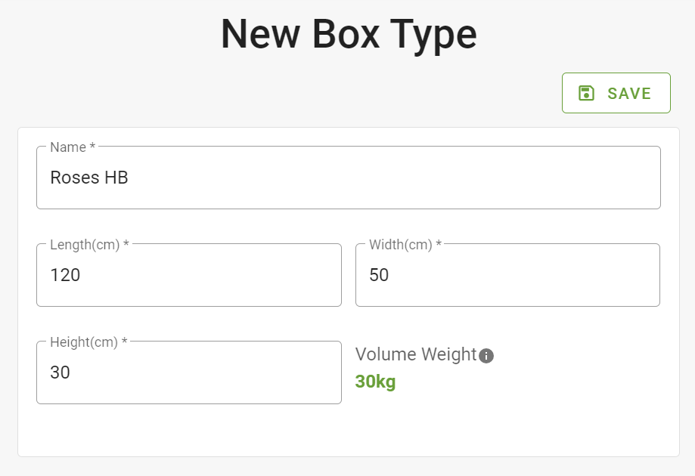Select the Length(cm) input field
Screen dimensions: 695x476
pos(189,275)
